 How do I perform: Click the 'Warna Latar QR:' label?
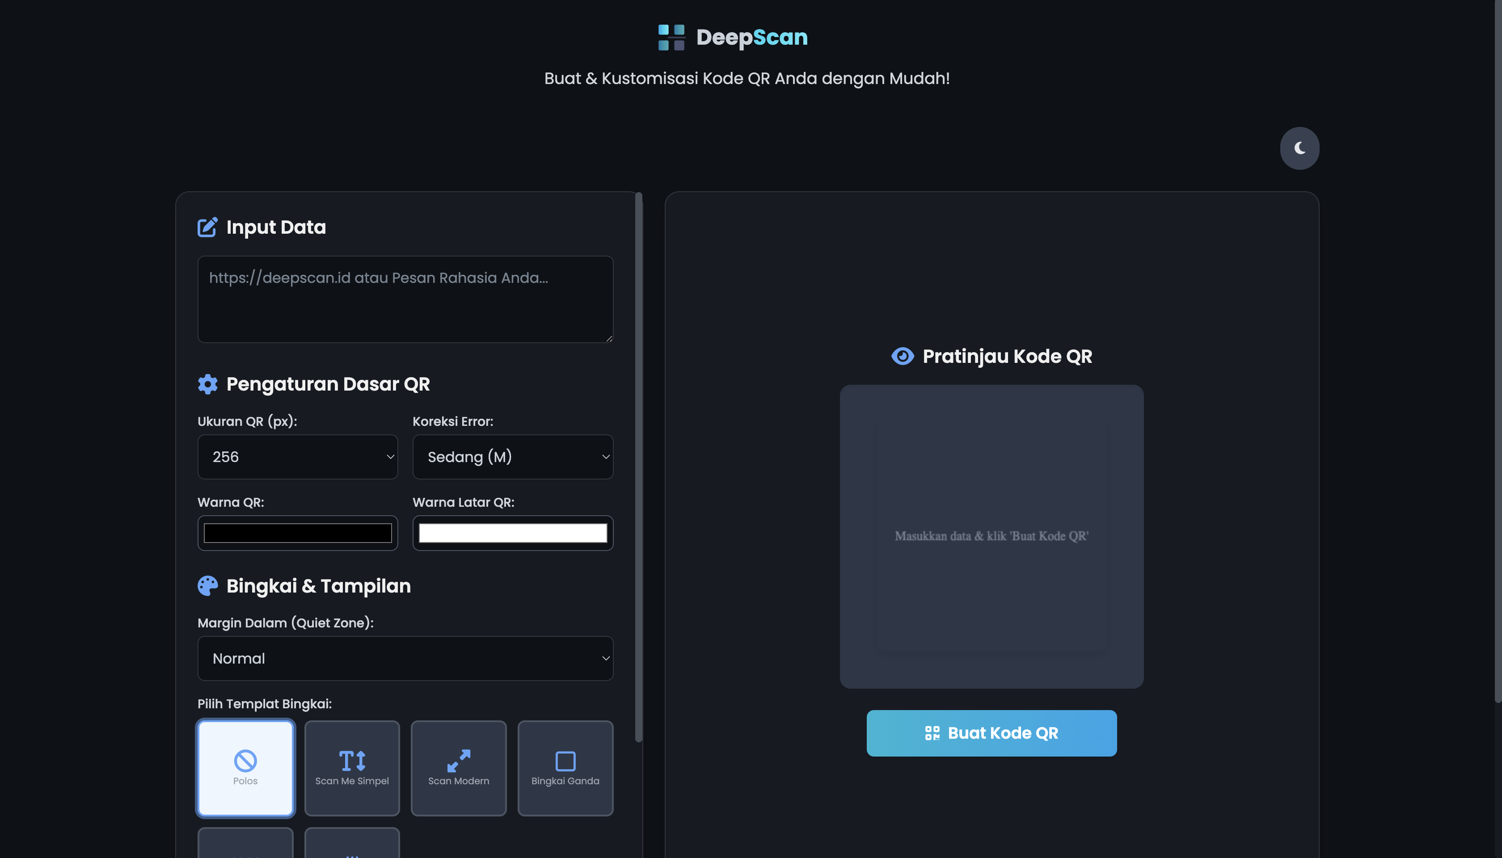463,502
